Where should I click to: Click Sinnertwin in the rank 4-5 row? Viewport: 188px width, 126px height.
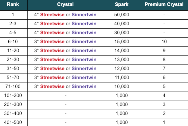tap(84, 33)
